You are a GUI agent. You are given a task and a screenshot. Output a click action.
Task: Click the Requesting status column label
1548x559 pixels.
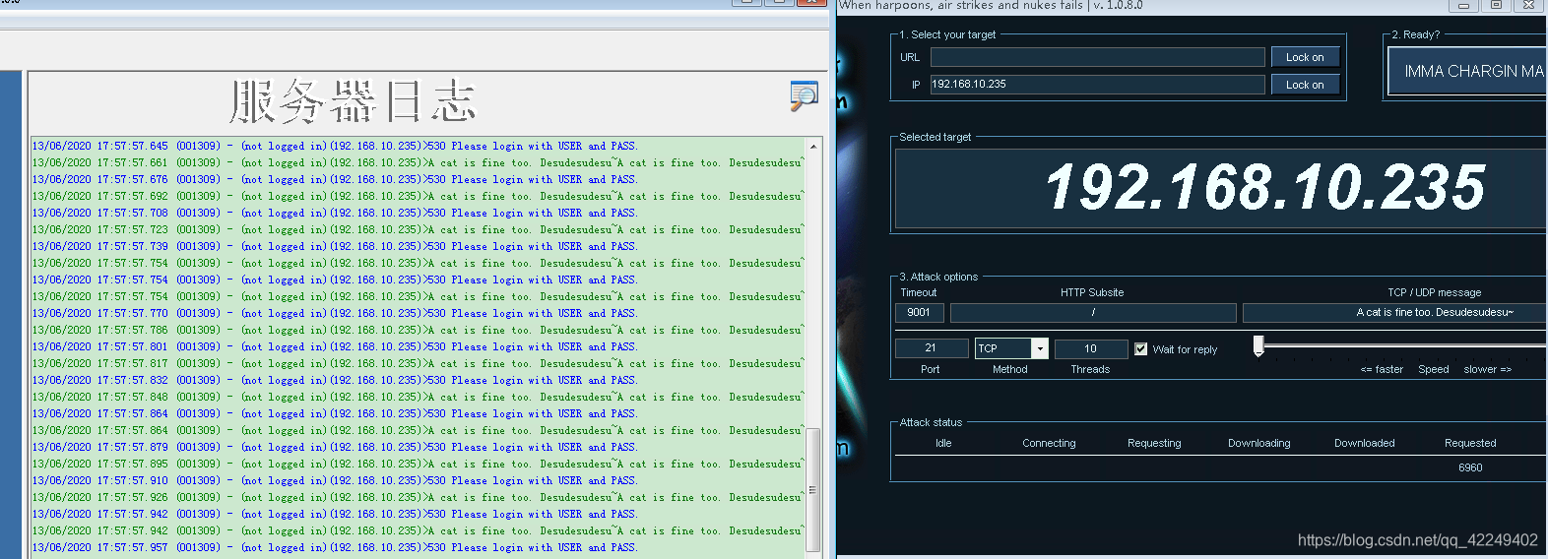[x=1154, y=443]
